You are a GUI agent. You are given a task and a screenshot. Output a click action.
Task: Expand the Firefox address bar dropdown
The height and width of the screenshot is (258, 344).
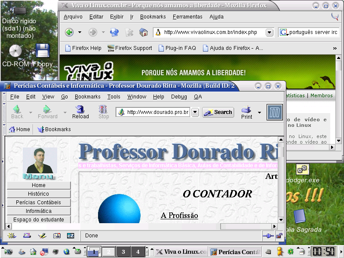(x=269, y=33)
